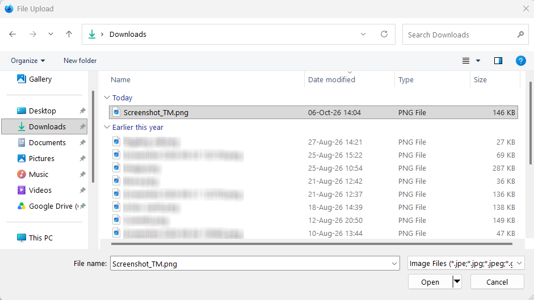Select the file dated 21-Aug-26 12:42
Image resolution: width=534 pixels, height=300 pixels.
313,181
